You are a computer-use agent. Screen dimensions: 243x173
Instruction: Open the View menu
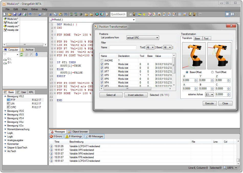[x=25, y=9]
